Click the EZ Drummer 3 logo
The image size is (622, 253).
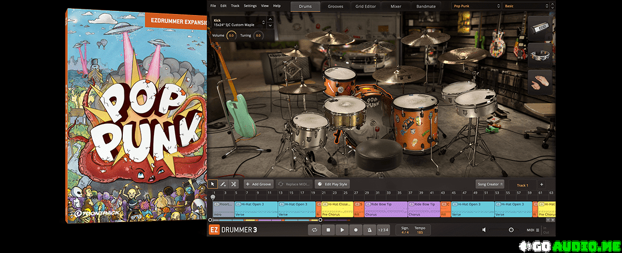(233, 230)
